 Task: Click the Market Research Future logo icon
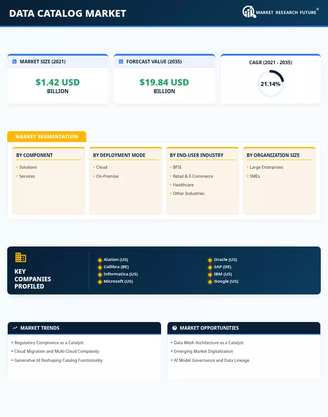(249, 12)
